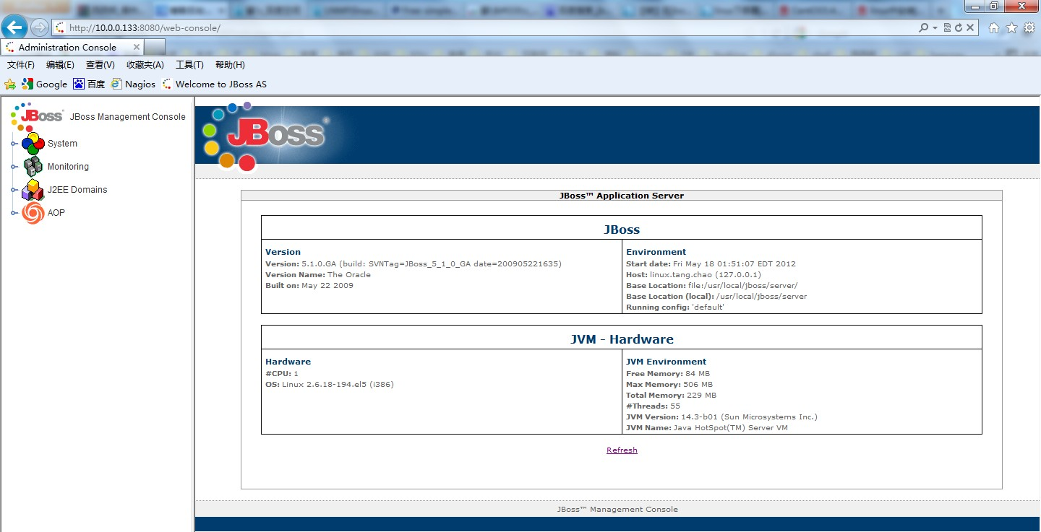The height and width of the screenshot is (532, 1041).
Task: Open the 收藏夹(A) menu
Action: point(145,65)
